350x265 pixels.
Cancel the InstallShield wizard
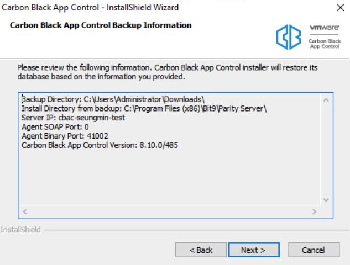314,250
